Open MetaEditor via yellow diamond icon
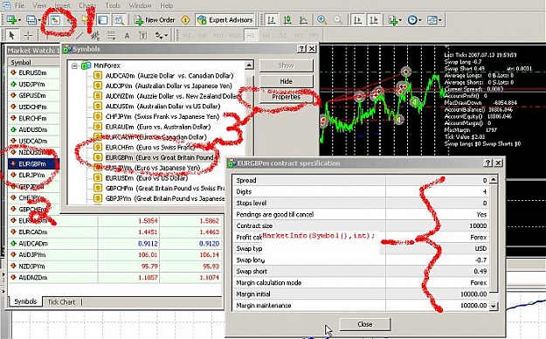The image size is (546, 339). pos(185,20)
